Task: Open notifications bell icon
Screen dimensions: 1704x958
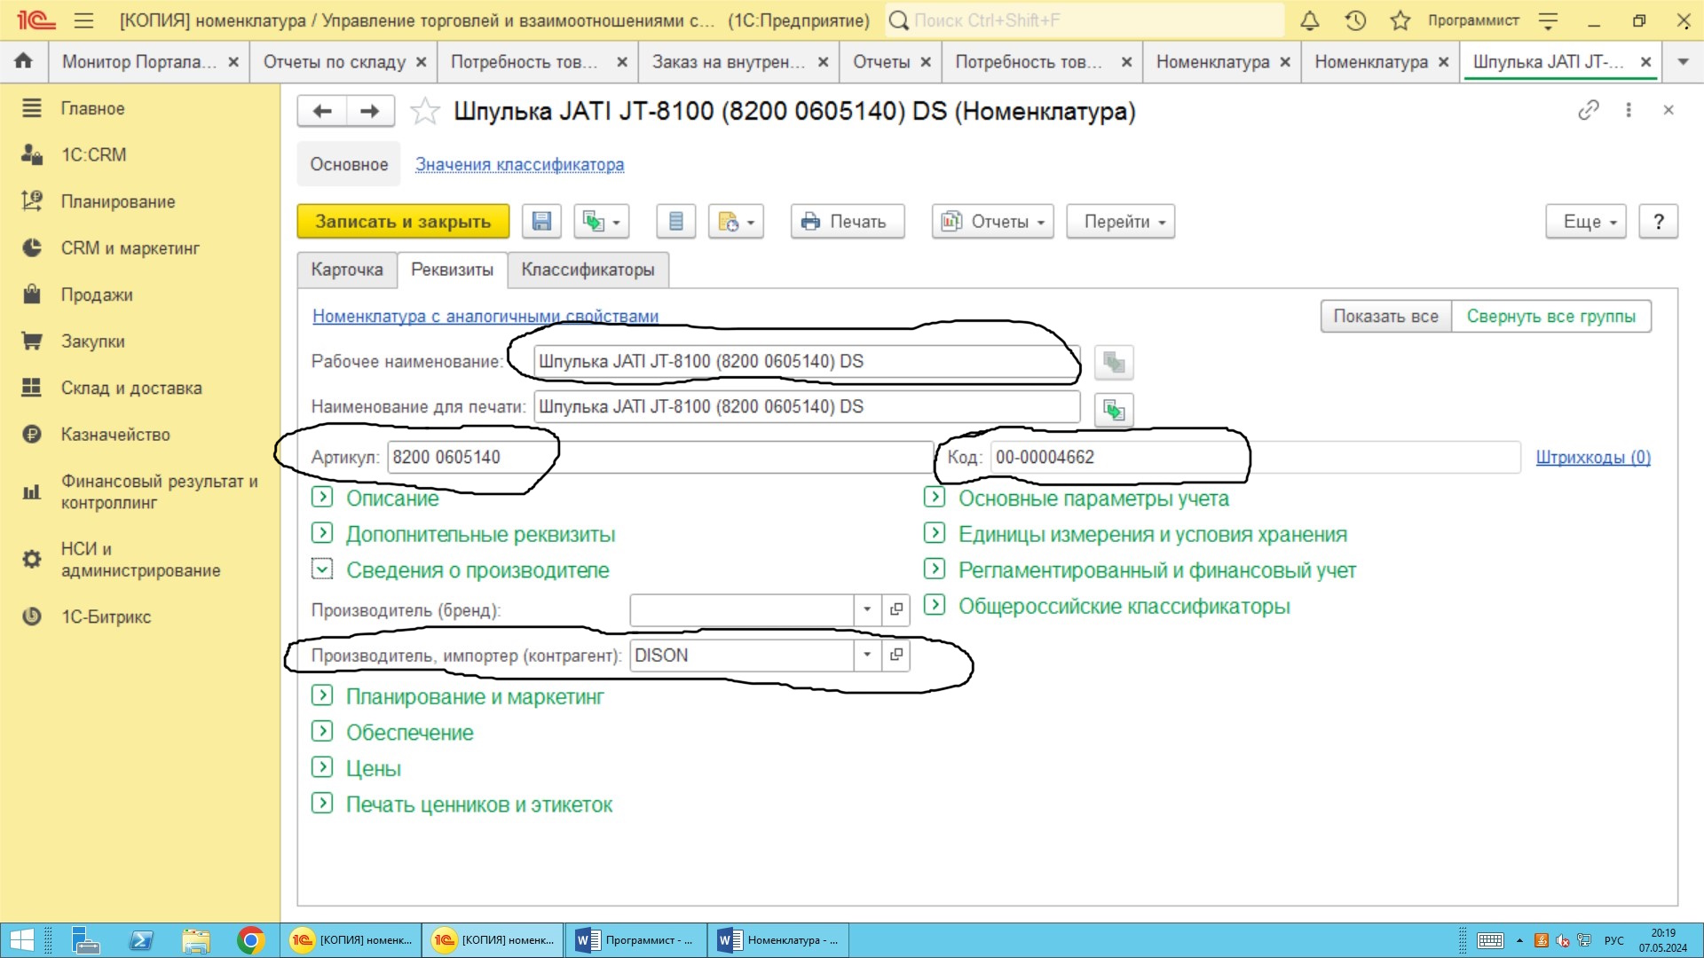Action: pos(1310,20)
